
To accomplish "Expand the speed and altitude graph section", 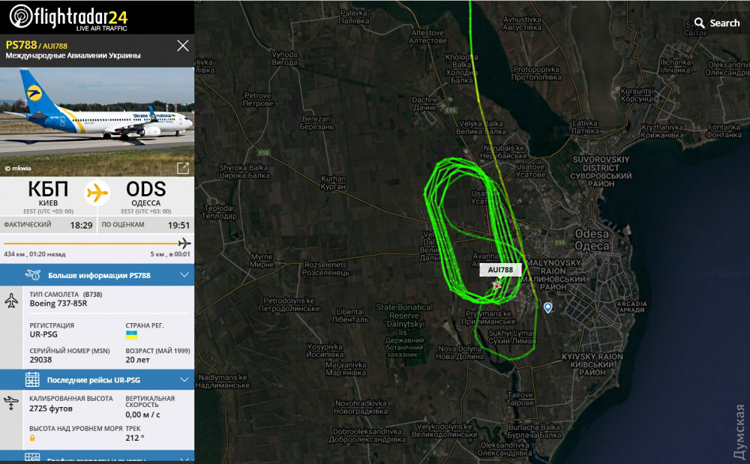I will click(x=97, y=457).
